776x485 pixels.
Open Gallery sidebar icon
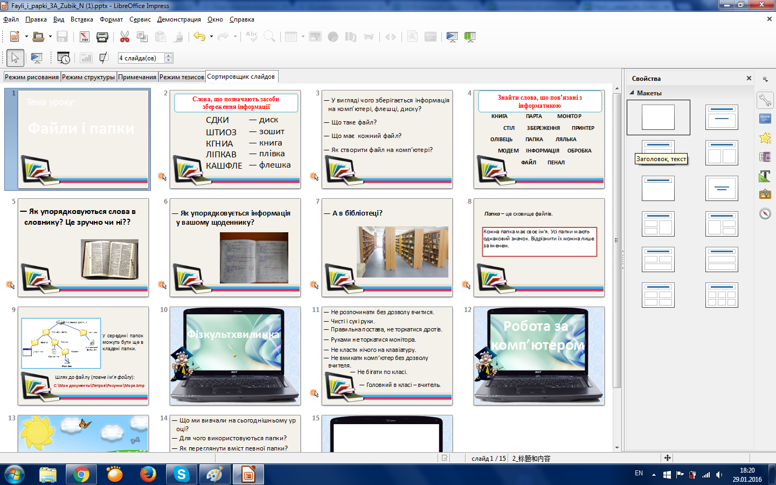point(765,195)
